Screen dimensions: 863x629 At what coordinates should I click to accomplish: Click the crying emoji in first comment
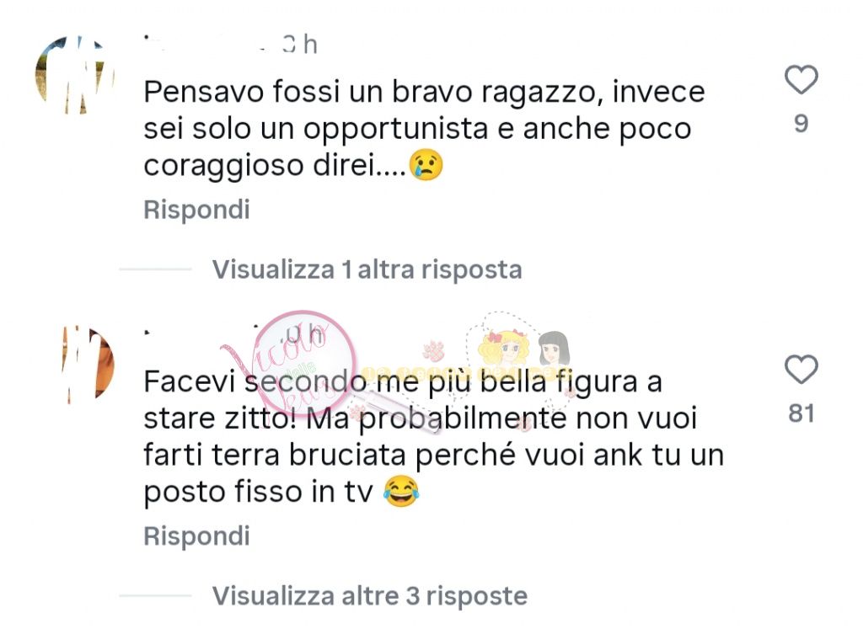pyautogui.click(x=426, y=165)
